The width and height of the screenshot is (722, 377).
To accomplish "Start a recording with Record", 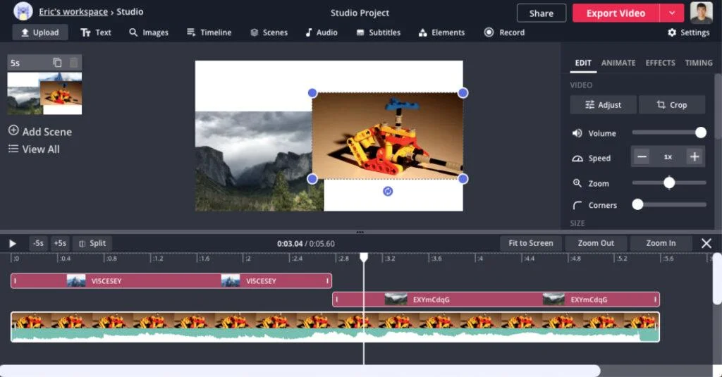I will (504, 32).
